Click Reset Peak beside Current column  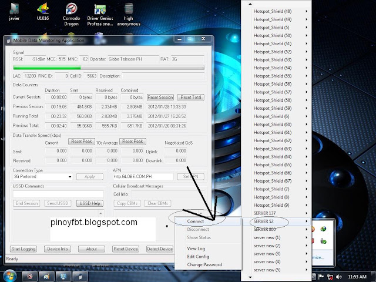82,142
